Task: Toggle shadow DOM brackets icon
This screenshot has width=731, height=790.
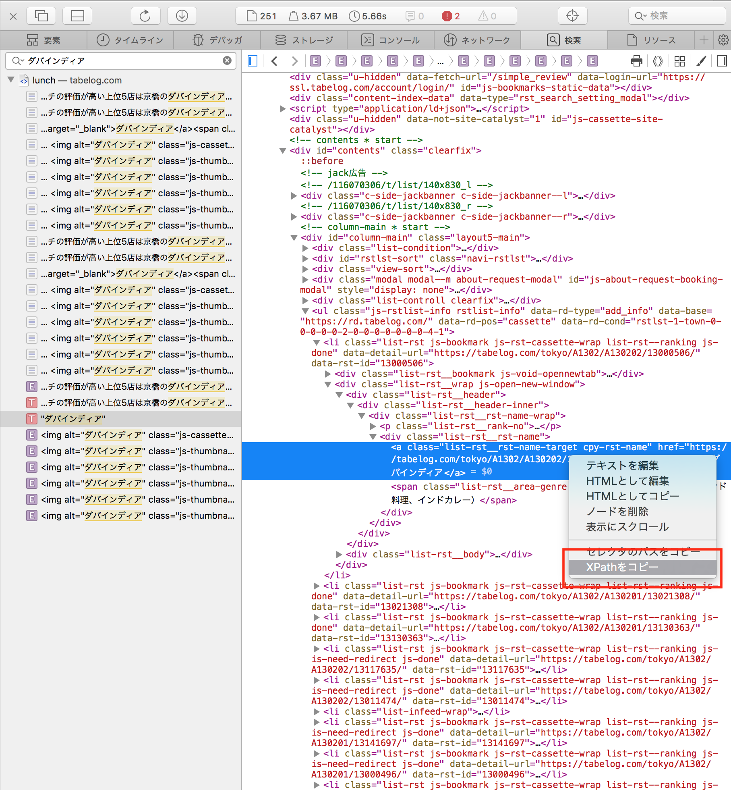Action: pos(658,61)
